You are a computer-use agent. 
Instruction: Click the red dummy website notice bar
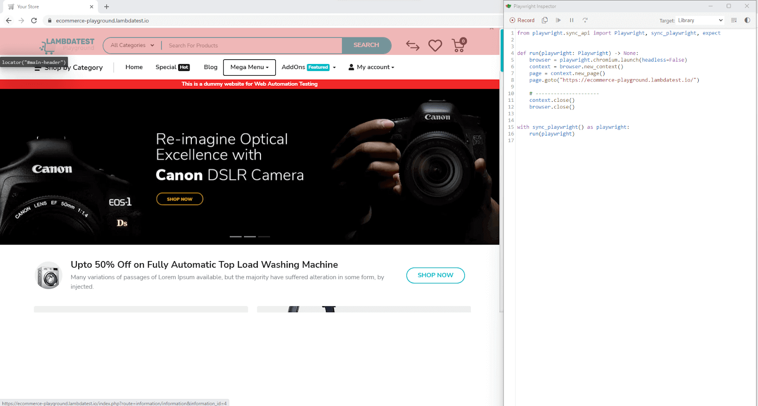[250, 84]
